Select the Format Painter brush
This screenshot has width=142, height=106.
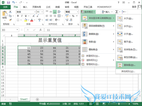(x=10, y=20)
